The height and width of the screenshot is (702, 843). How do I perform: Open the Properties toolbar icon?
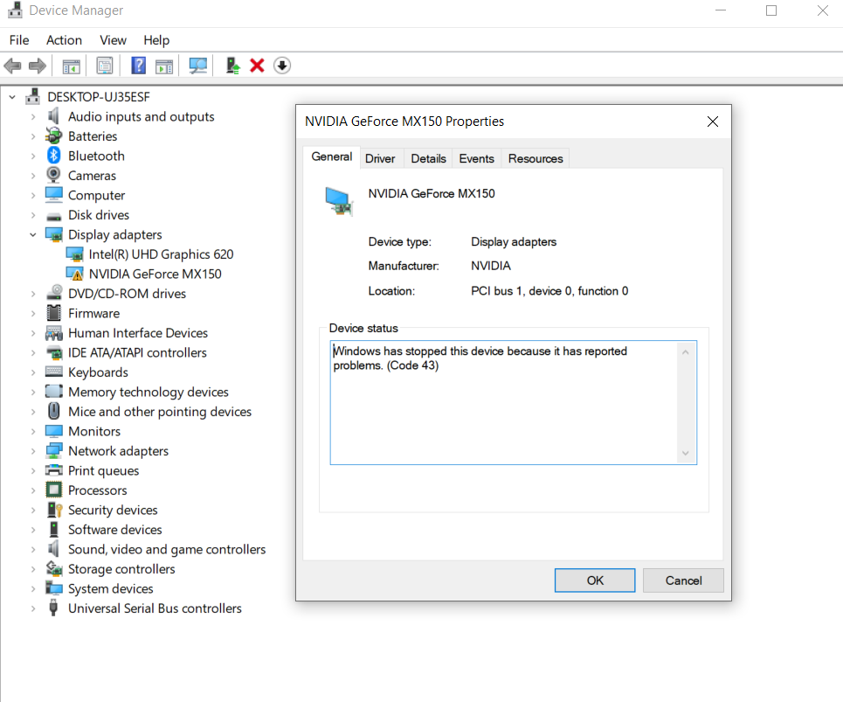104,66
